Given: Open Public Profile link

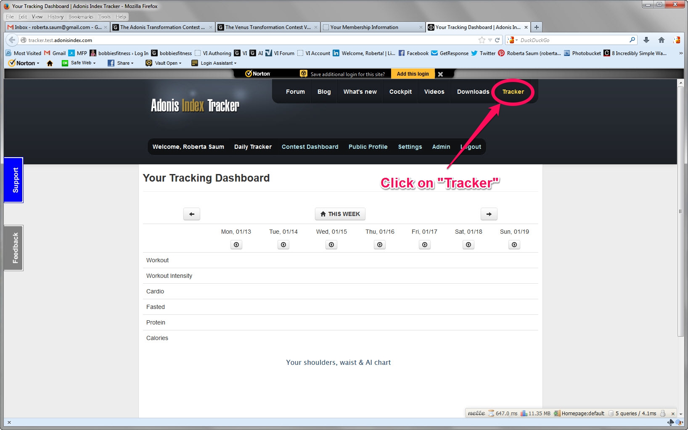Looking at the screenshot, I should coord(368,147).
